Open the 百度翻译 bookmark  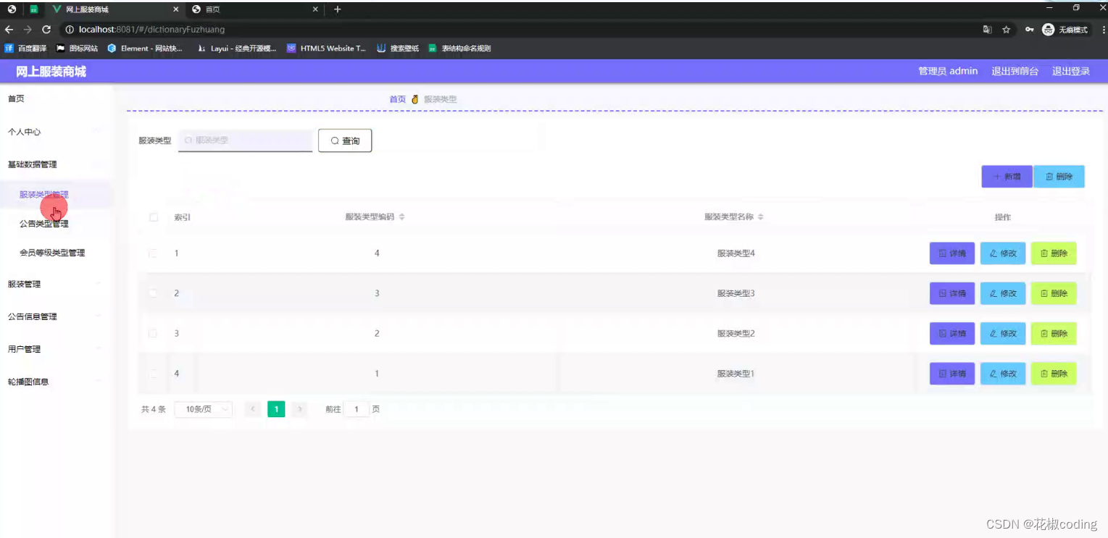pyautogui.click(x=26, y=49)
